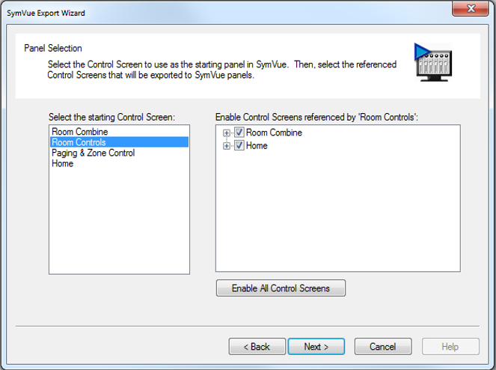Proceed with the Next > button

point(316,347)
